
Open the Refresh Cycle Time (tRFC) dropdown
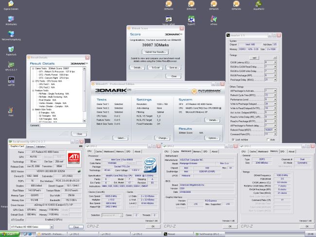coord(275,95)
